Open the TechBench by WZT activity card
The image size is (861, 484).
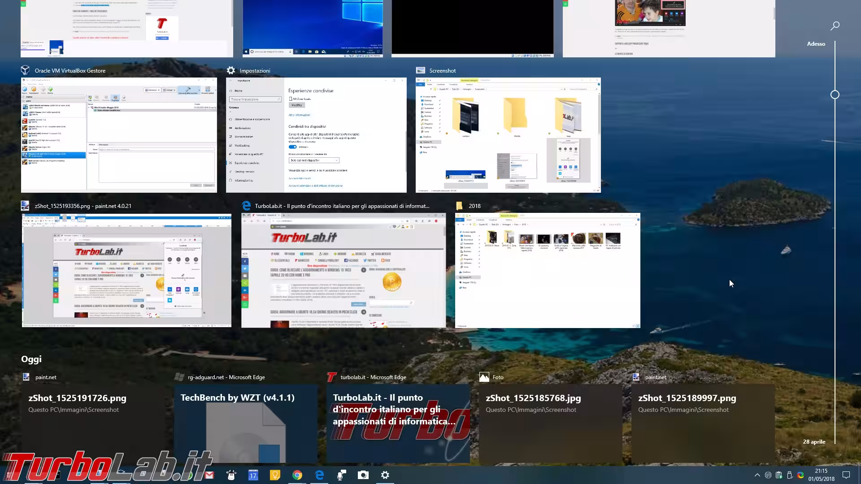pyautogui.click(x=246, y=423)
